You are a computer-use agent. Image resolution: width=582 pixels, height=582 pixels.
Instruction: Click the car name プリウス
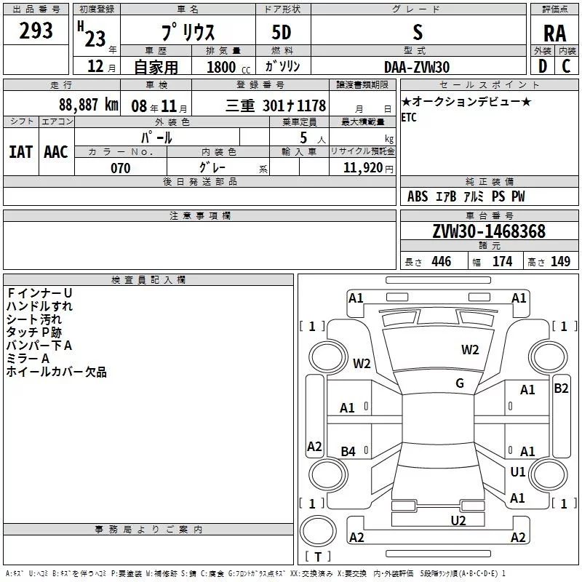coord(188,32)
